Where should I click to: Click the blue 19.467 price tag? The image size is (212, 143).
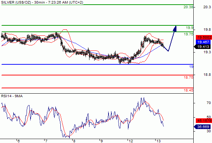[x=203, y=42]
